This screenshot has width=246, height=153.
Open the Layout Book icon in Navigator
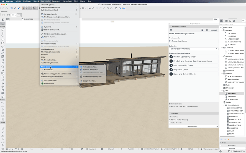pyautogui.click(x=230, y=21)
